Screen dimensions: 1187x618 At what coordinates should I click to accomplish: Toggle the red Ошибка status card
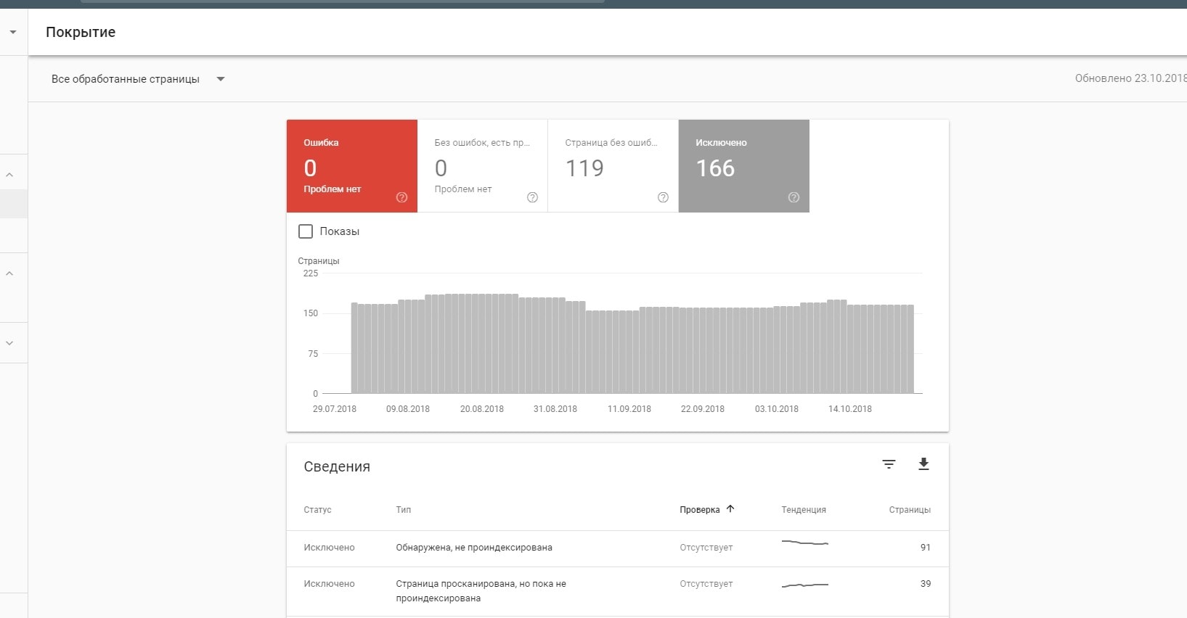[x=351, y=165]
